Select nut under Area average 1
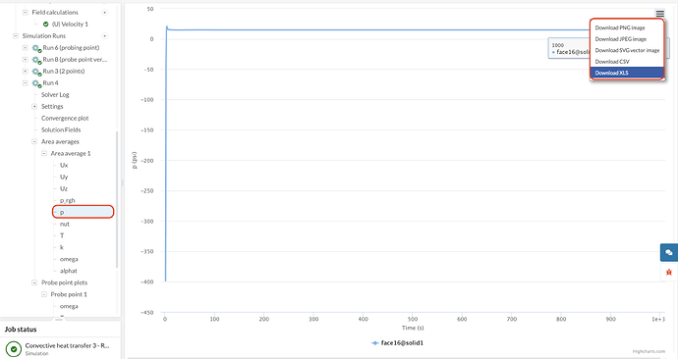The width and height of the screenshot is (678, 359). pos(65,224)
